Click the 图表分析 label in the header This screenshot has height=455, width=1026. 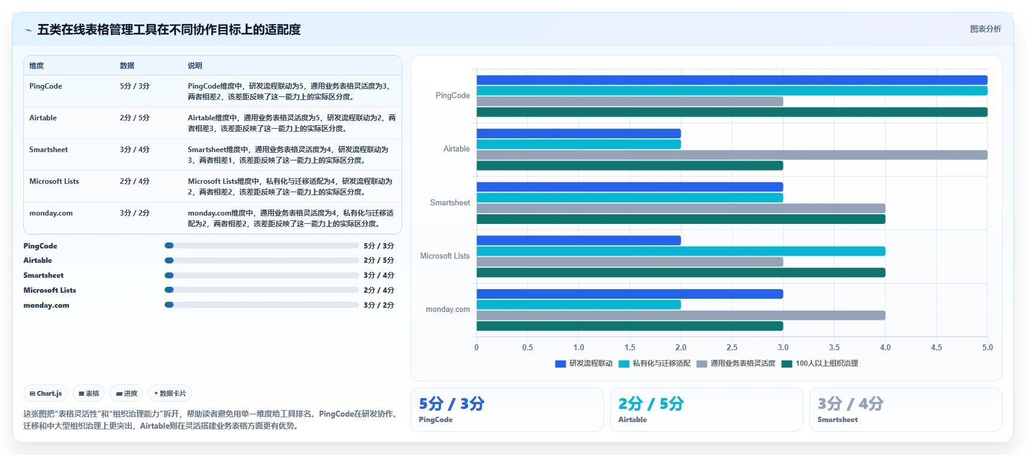pos(985,29)
